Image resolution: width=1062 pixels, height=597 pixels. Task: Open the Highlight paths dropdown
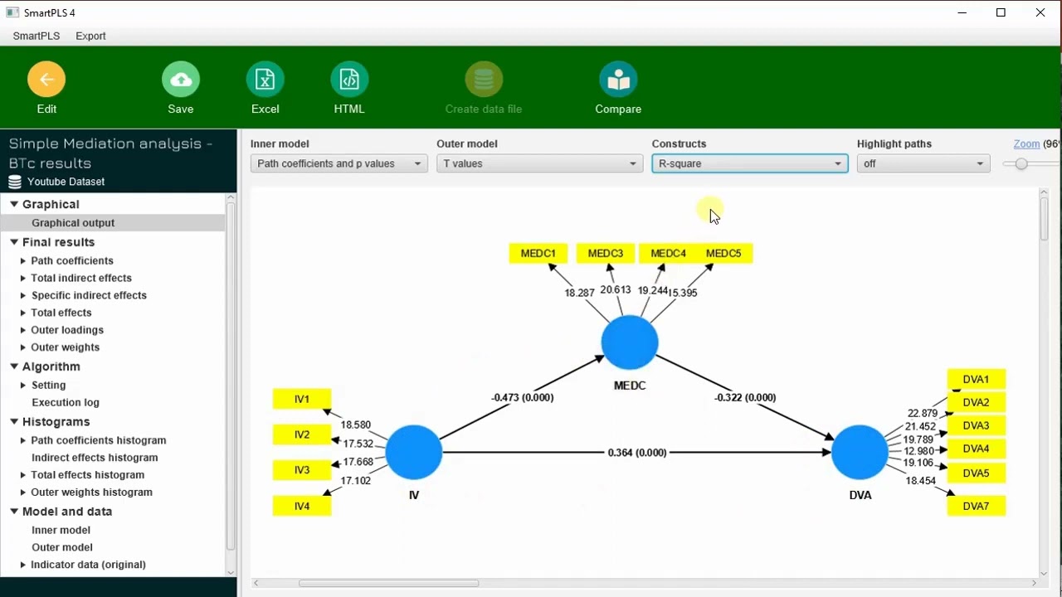[x=923, y=163]
